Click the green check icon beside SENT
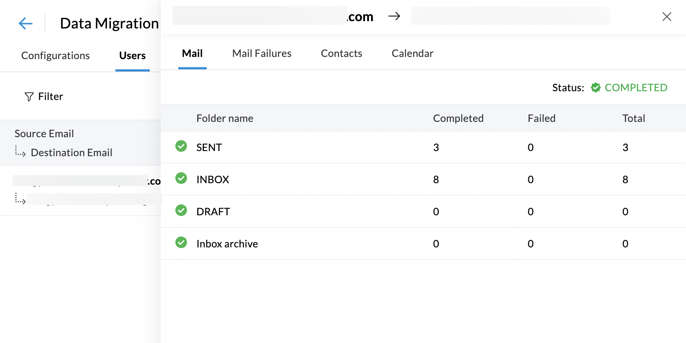Viewport: 686px width, 343px height. tap(181, 146)
